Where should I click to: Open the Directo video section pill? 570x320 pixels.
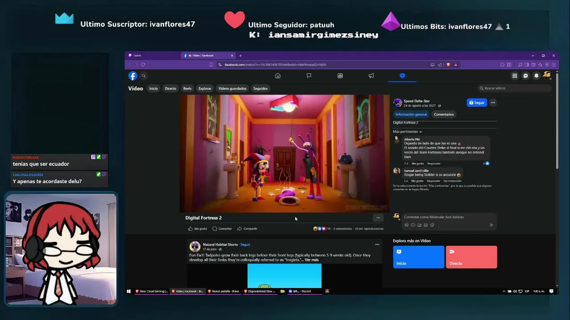pos(171,88)
